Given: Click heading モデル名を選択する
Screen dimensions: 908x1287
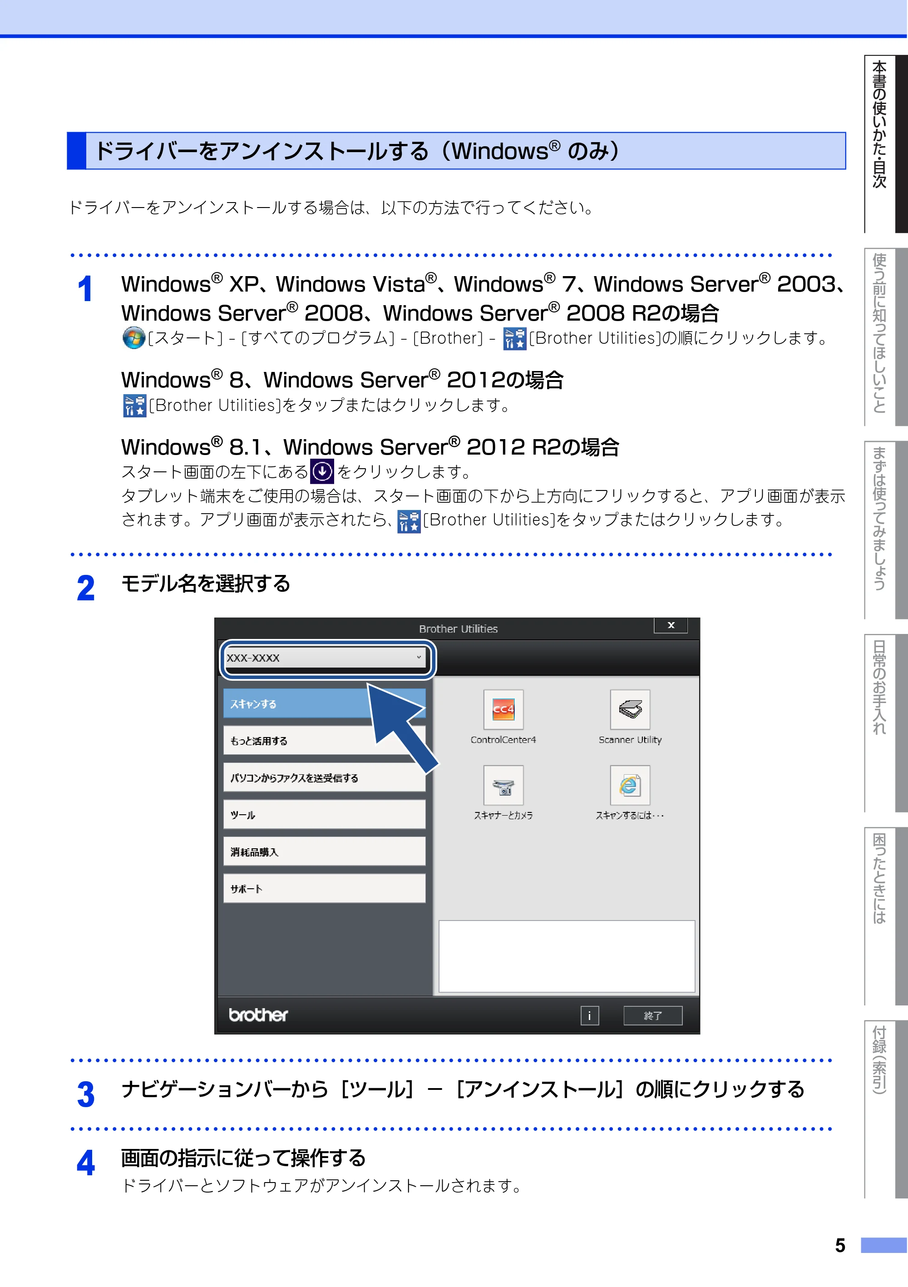Looking at the screenshot, I should [206, 584].
